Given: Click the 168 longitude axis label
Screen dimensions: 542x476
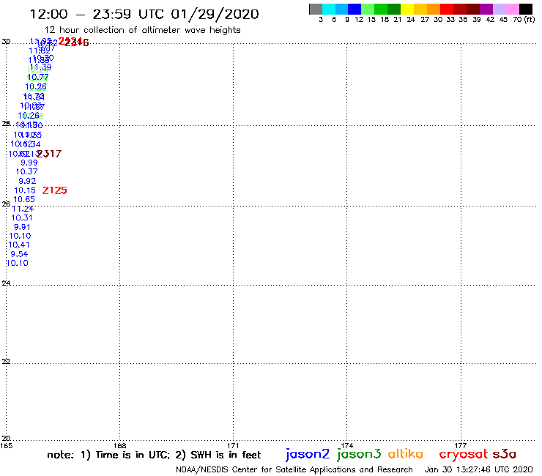Looking at the screenshot, I should pos(120,445).
